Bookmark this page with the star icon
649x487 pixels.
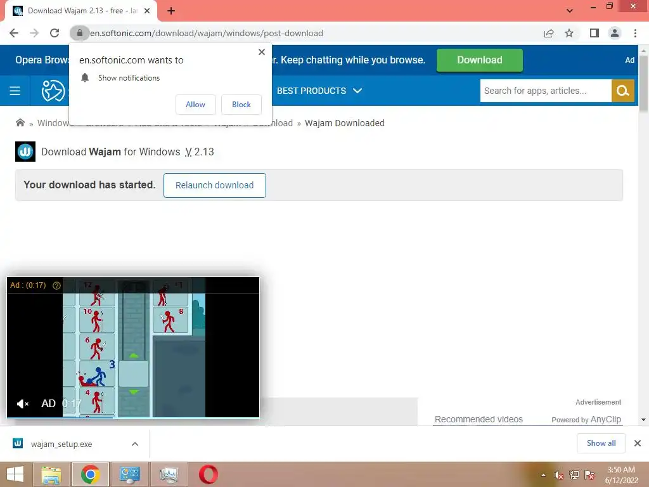point(569,33)
